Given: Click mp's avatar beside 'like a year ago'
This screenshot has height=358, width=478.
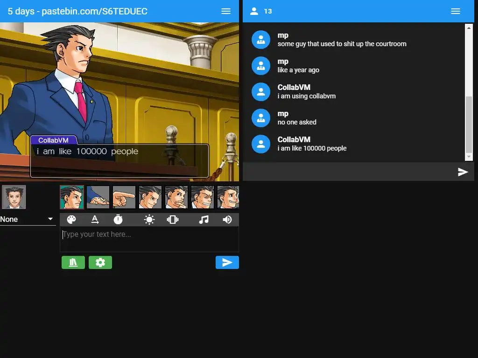Looking at the screenshot, I should [261, 66].
